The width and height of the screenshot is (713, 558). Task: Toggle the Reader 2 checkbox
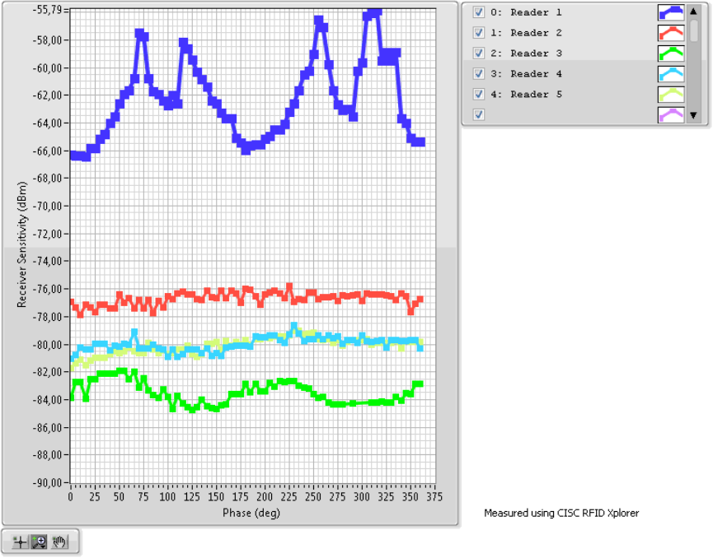[478, 33]
